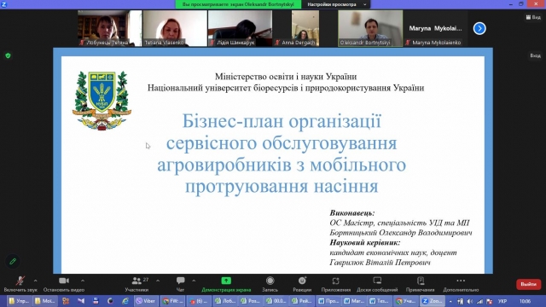
Task: Click the university emblem on slide
Action: pos(102,101)
